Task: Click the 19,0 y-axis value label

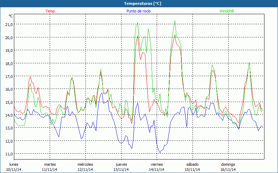Action: point(8,50)
